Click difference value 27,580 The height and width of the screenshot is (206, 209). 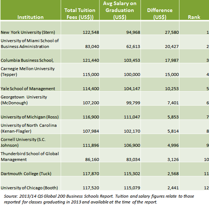[172, 32]
